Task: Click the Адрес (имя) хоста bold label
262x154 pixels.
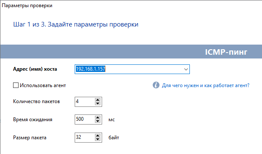Action: [35, 69]
